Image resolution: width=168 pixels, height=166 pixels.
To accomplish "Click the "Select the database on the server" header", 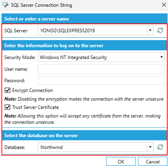I will pyautogui.click(x=41, y=135).
